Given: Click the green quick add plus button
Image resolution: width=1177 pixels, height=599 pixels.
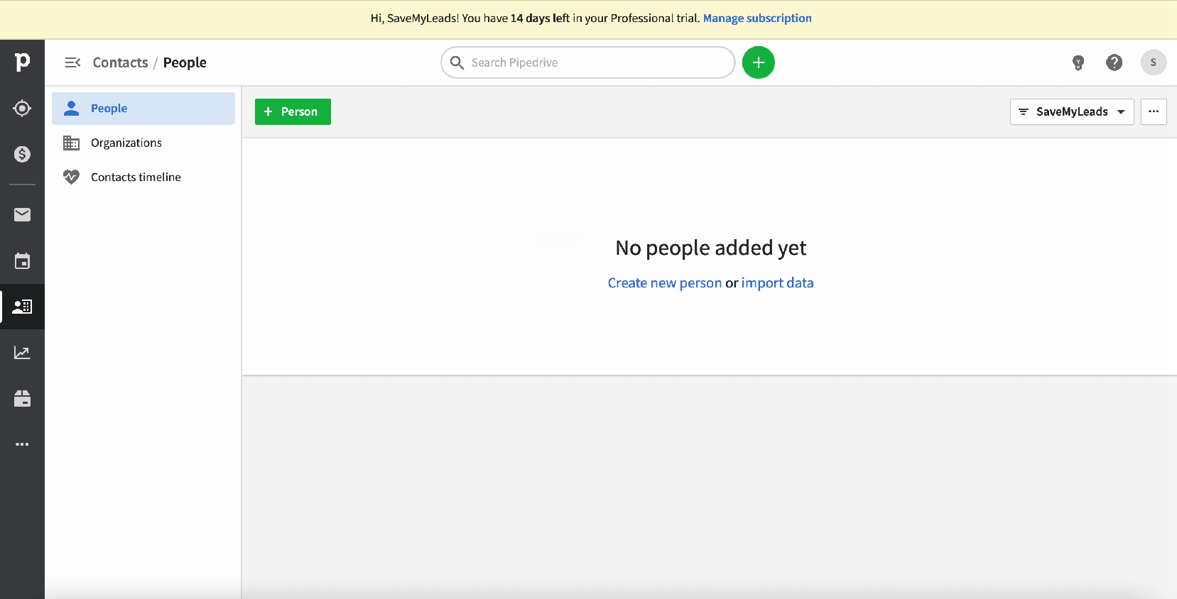Looking at the screenshot, I should (758, 62).
